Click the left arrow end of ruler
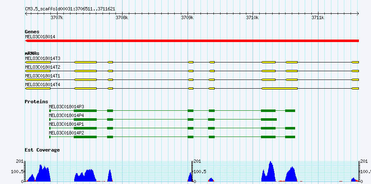The height and width of the screenshot is (184, 371). click(26, 13)
